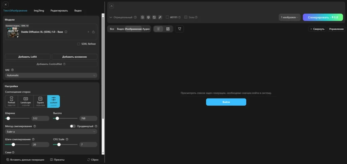The height and width of the screenshot is (164, 347).
Task: Tick the A1111 checkbox
Action: (167, 17)
